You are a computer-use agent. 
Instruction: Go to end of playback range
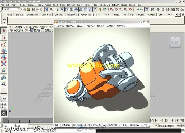point(182,120)
